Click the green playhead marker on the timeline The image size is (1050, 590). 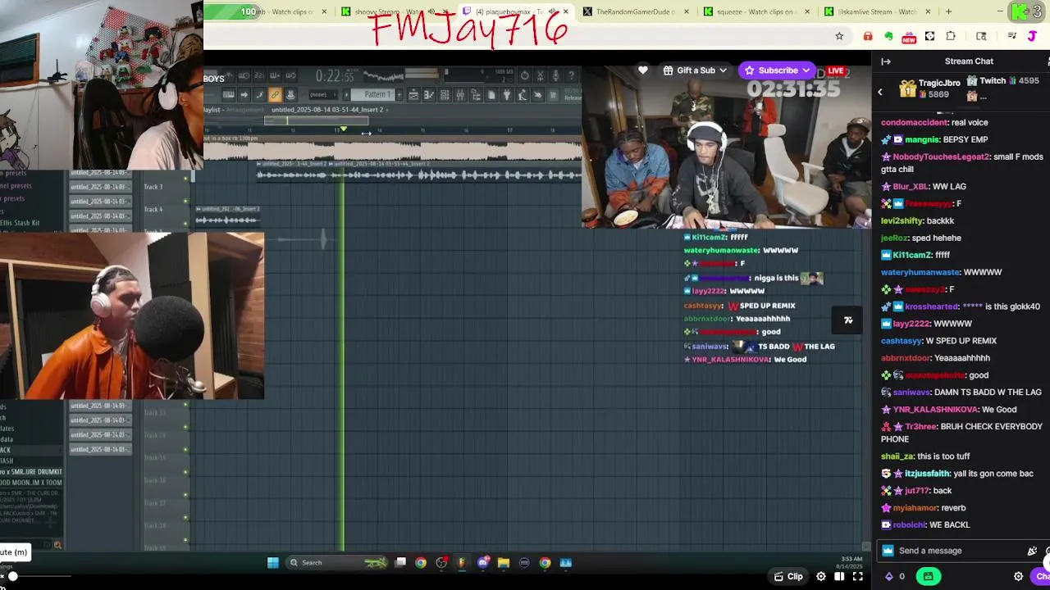344,129
